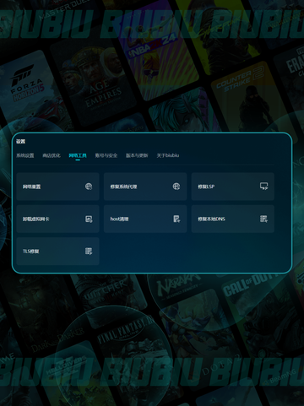Run the 网络重置 tool label

coord(31,187)
